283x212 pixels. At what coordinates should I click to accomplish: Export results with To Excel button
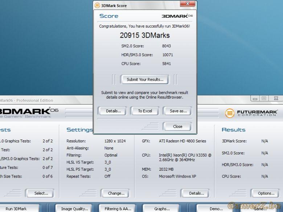[x=144, y=111]
